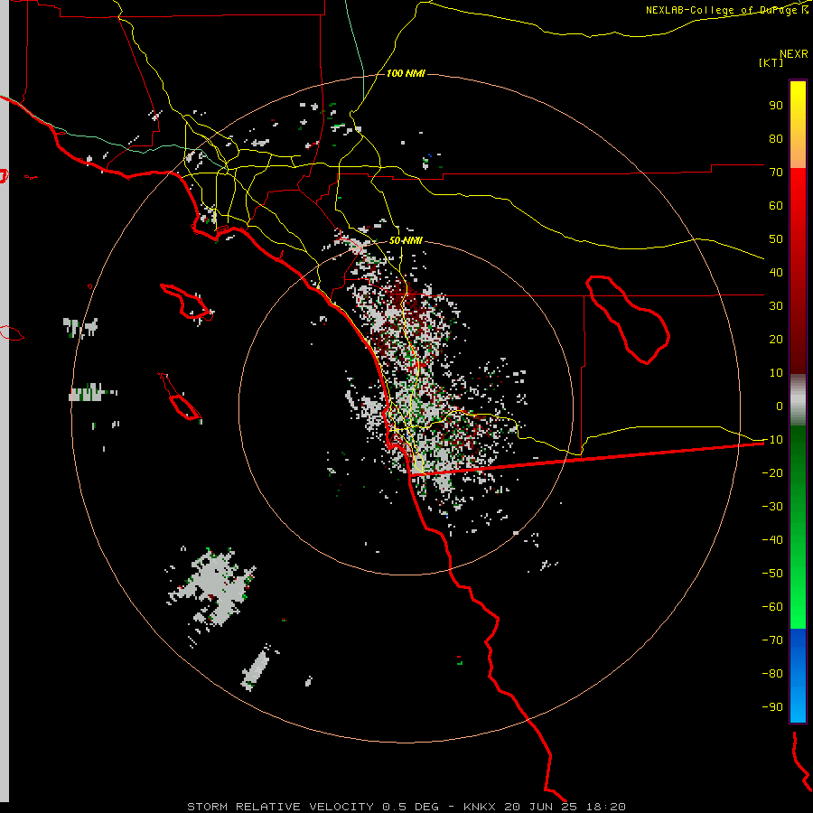Select the 0 knots scale value
The image size is (813, 813).
pyautogui.click(x=780, y=406)
